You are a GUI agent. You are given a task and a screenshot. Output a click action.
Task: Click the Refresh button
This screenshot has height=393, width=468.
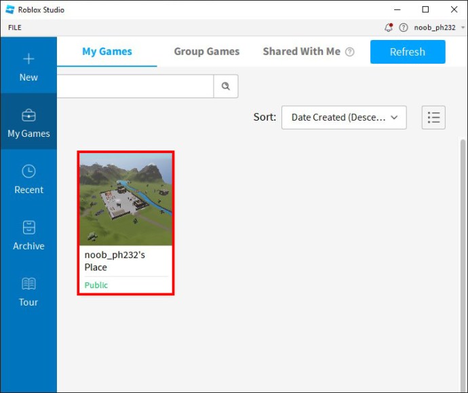click(408, 52)
